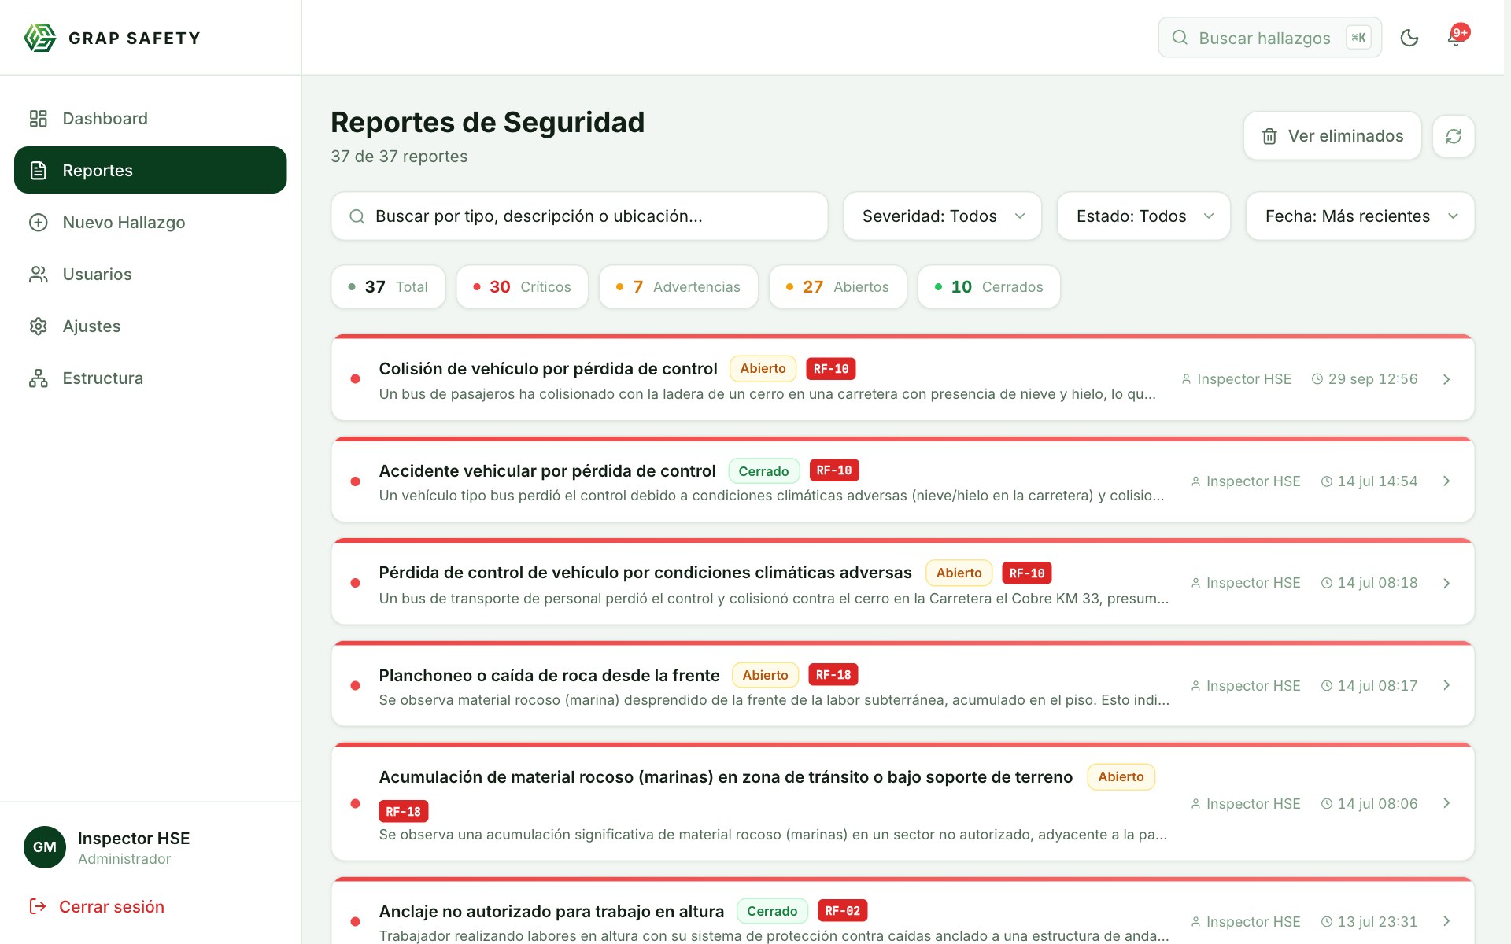1511x944 pixels.
Task: Open Planchoneo report via its chevron arrow
Action: [x=1446, y=685]
